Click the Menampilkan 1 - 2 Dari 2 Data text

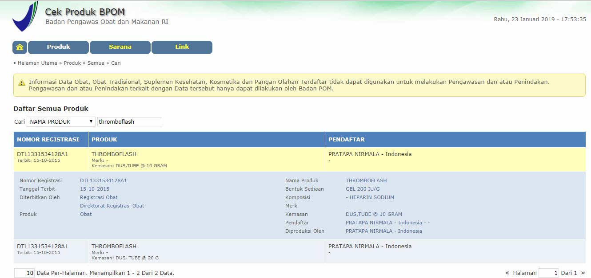[132, 273]
